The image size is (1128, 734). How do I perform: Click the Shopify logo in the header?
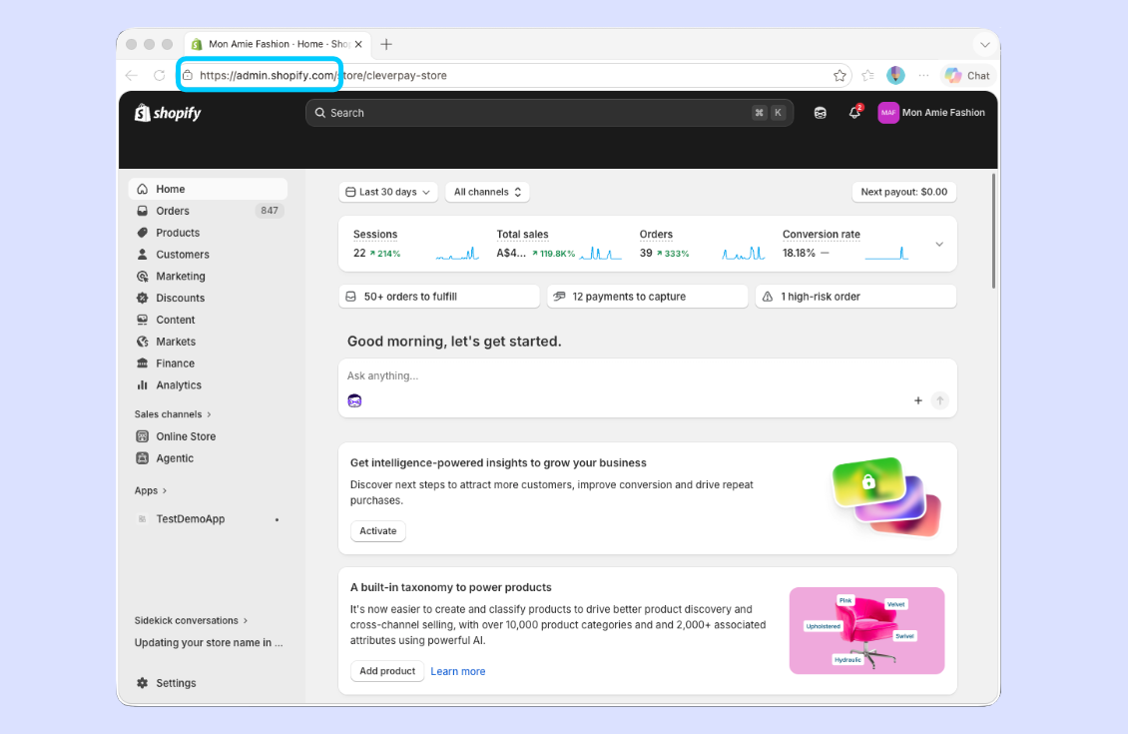click(x=168, y=113)
